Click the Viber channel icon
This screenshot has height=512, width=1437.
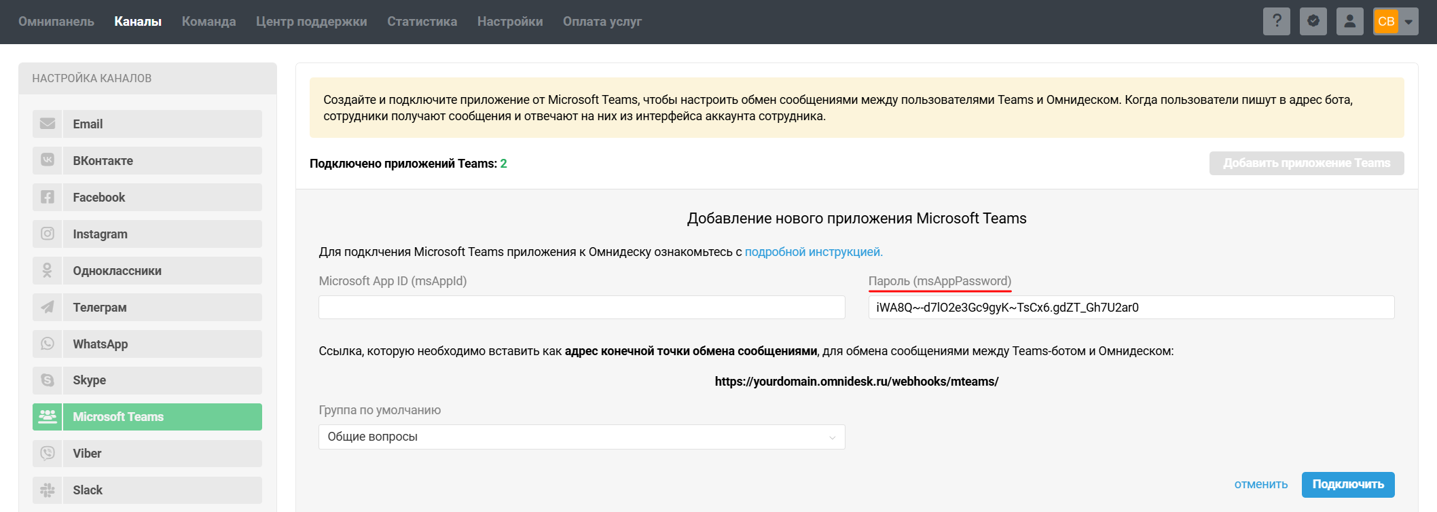click(x=48, y=454)
